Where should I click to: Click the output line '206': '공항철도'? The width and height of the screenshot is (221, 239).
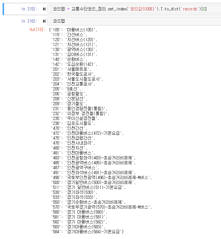pos(69,94)
